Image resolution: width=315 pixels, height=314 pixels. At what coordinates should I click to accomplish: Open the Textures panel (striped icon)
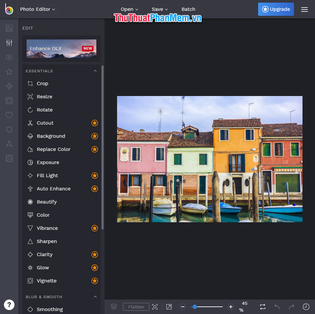[x=9, y=158]
